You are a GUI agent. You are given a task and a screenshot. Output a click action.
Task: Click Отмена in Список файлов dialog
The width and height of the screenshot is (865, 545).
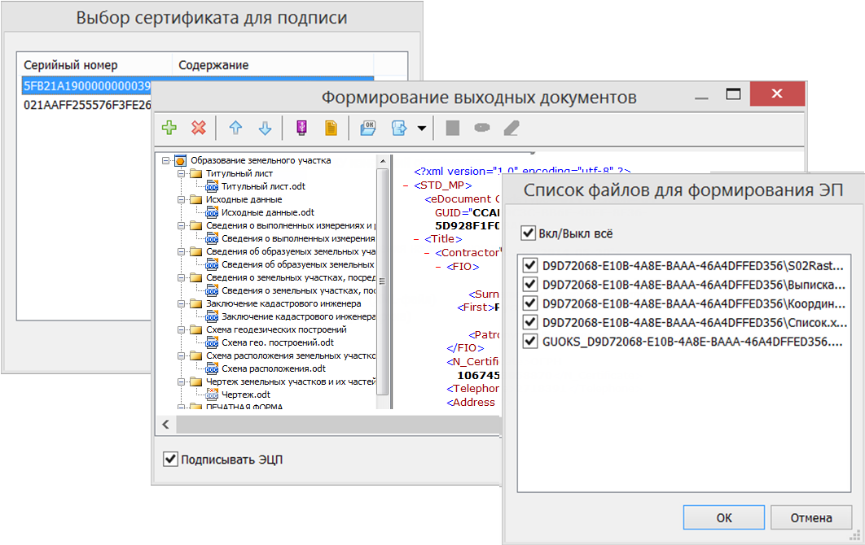811,517
